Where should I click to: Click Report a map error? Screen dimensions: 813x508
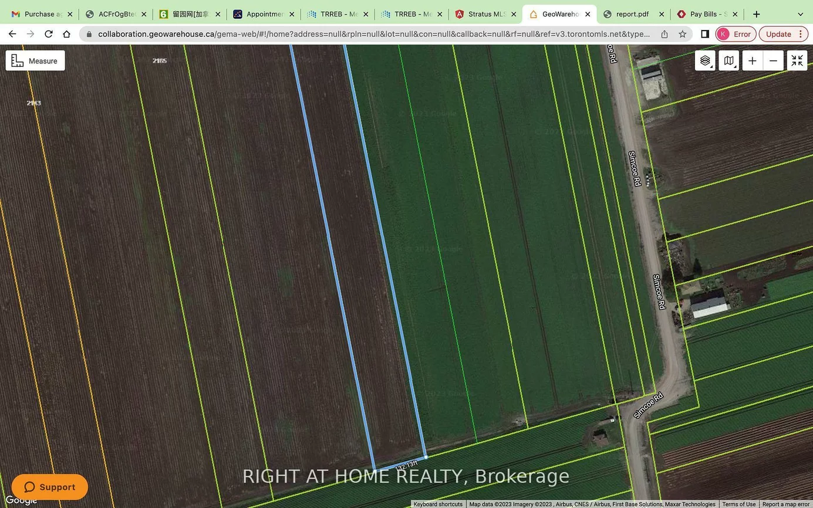coord(787,504)
